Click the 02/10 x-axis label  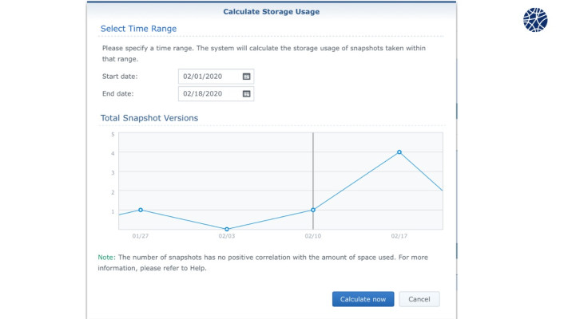click(312, 236)
